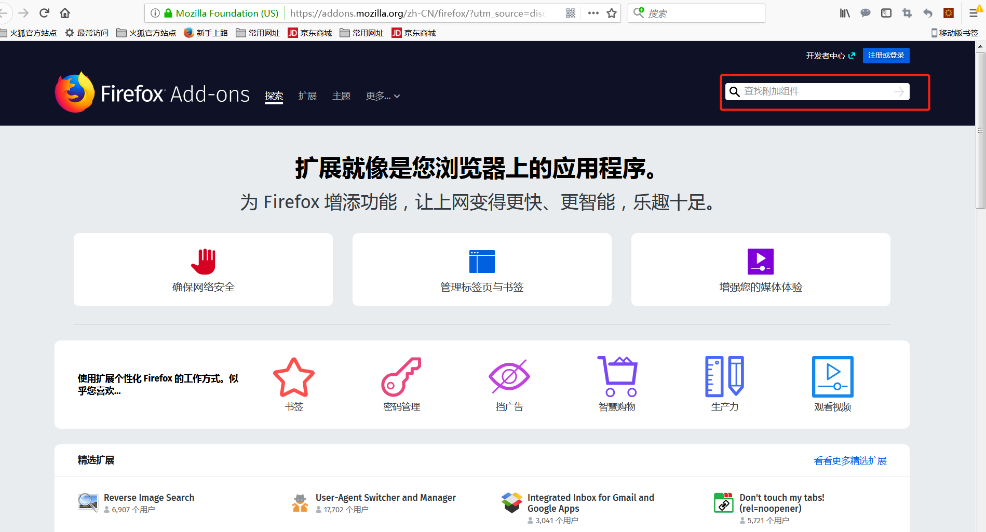The height and width of the screenshot is (532, 986).
Task: Click the orange extension icon in toolbar
Action: pyautogui.click(x=949, y=13)
